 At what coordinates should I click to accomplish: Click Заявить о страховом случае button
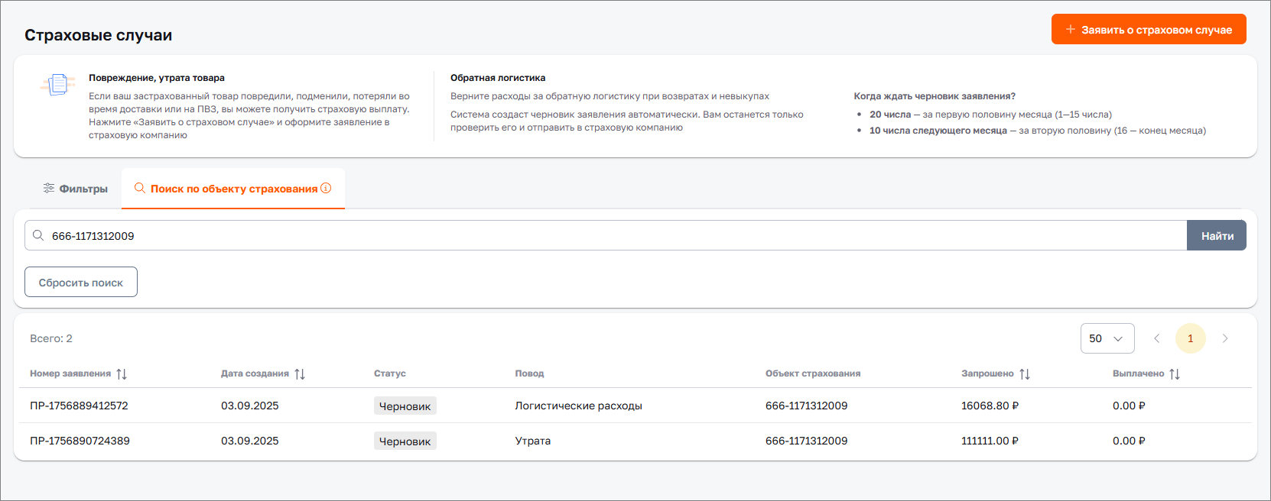coord(1148,30)
